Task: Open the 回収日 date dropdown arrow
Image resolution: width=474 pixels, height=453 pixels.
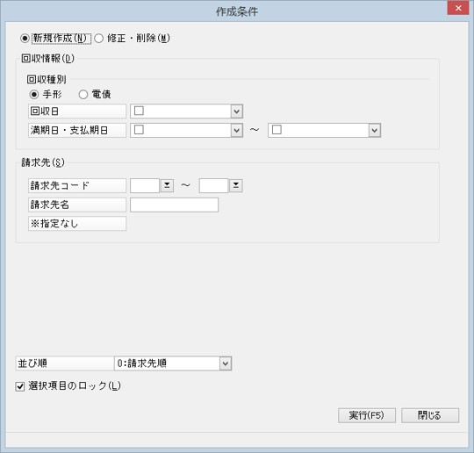Action: pos(237,111)
